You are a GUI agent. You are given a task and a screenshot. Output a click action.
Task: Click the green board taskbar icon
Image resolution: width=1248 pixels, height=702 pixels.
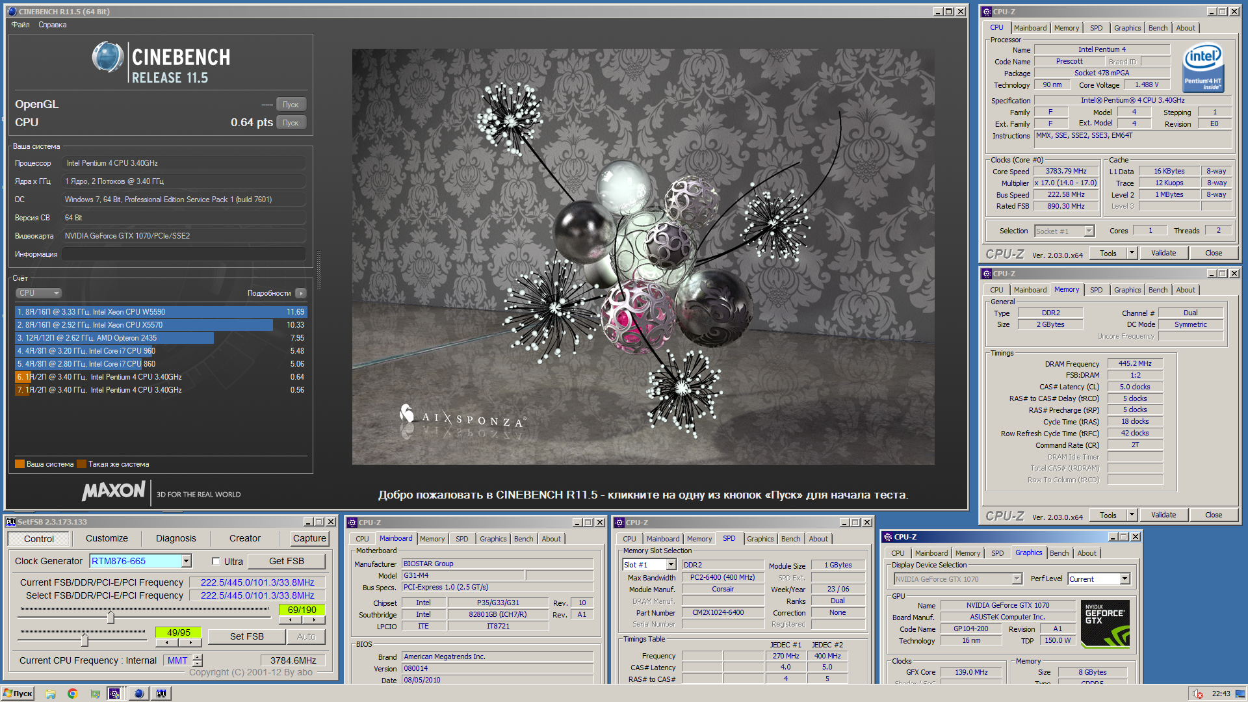point(95,694)
